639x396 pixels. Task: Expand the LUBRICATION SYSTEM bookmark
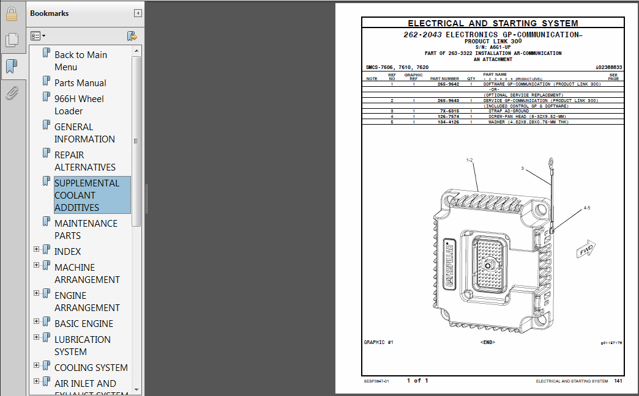click(36, 337)
